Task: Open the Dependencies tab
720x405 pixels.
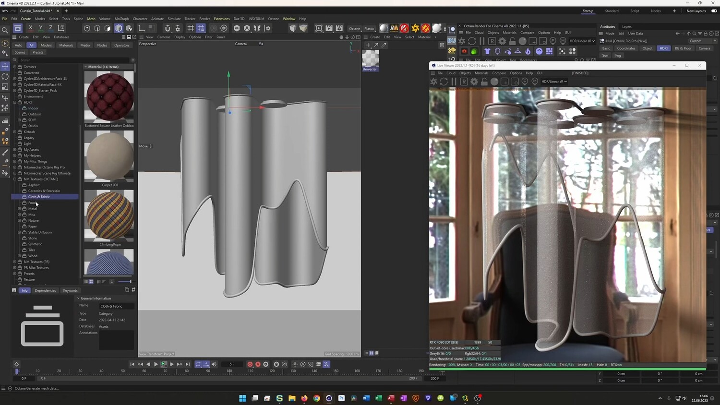Action: click(45, 290)
